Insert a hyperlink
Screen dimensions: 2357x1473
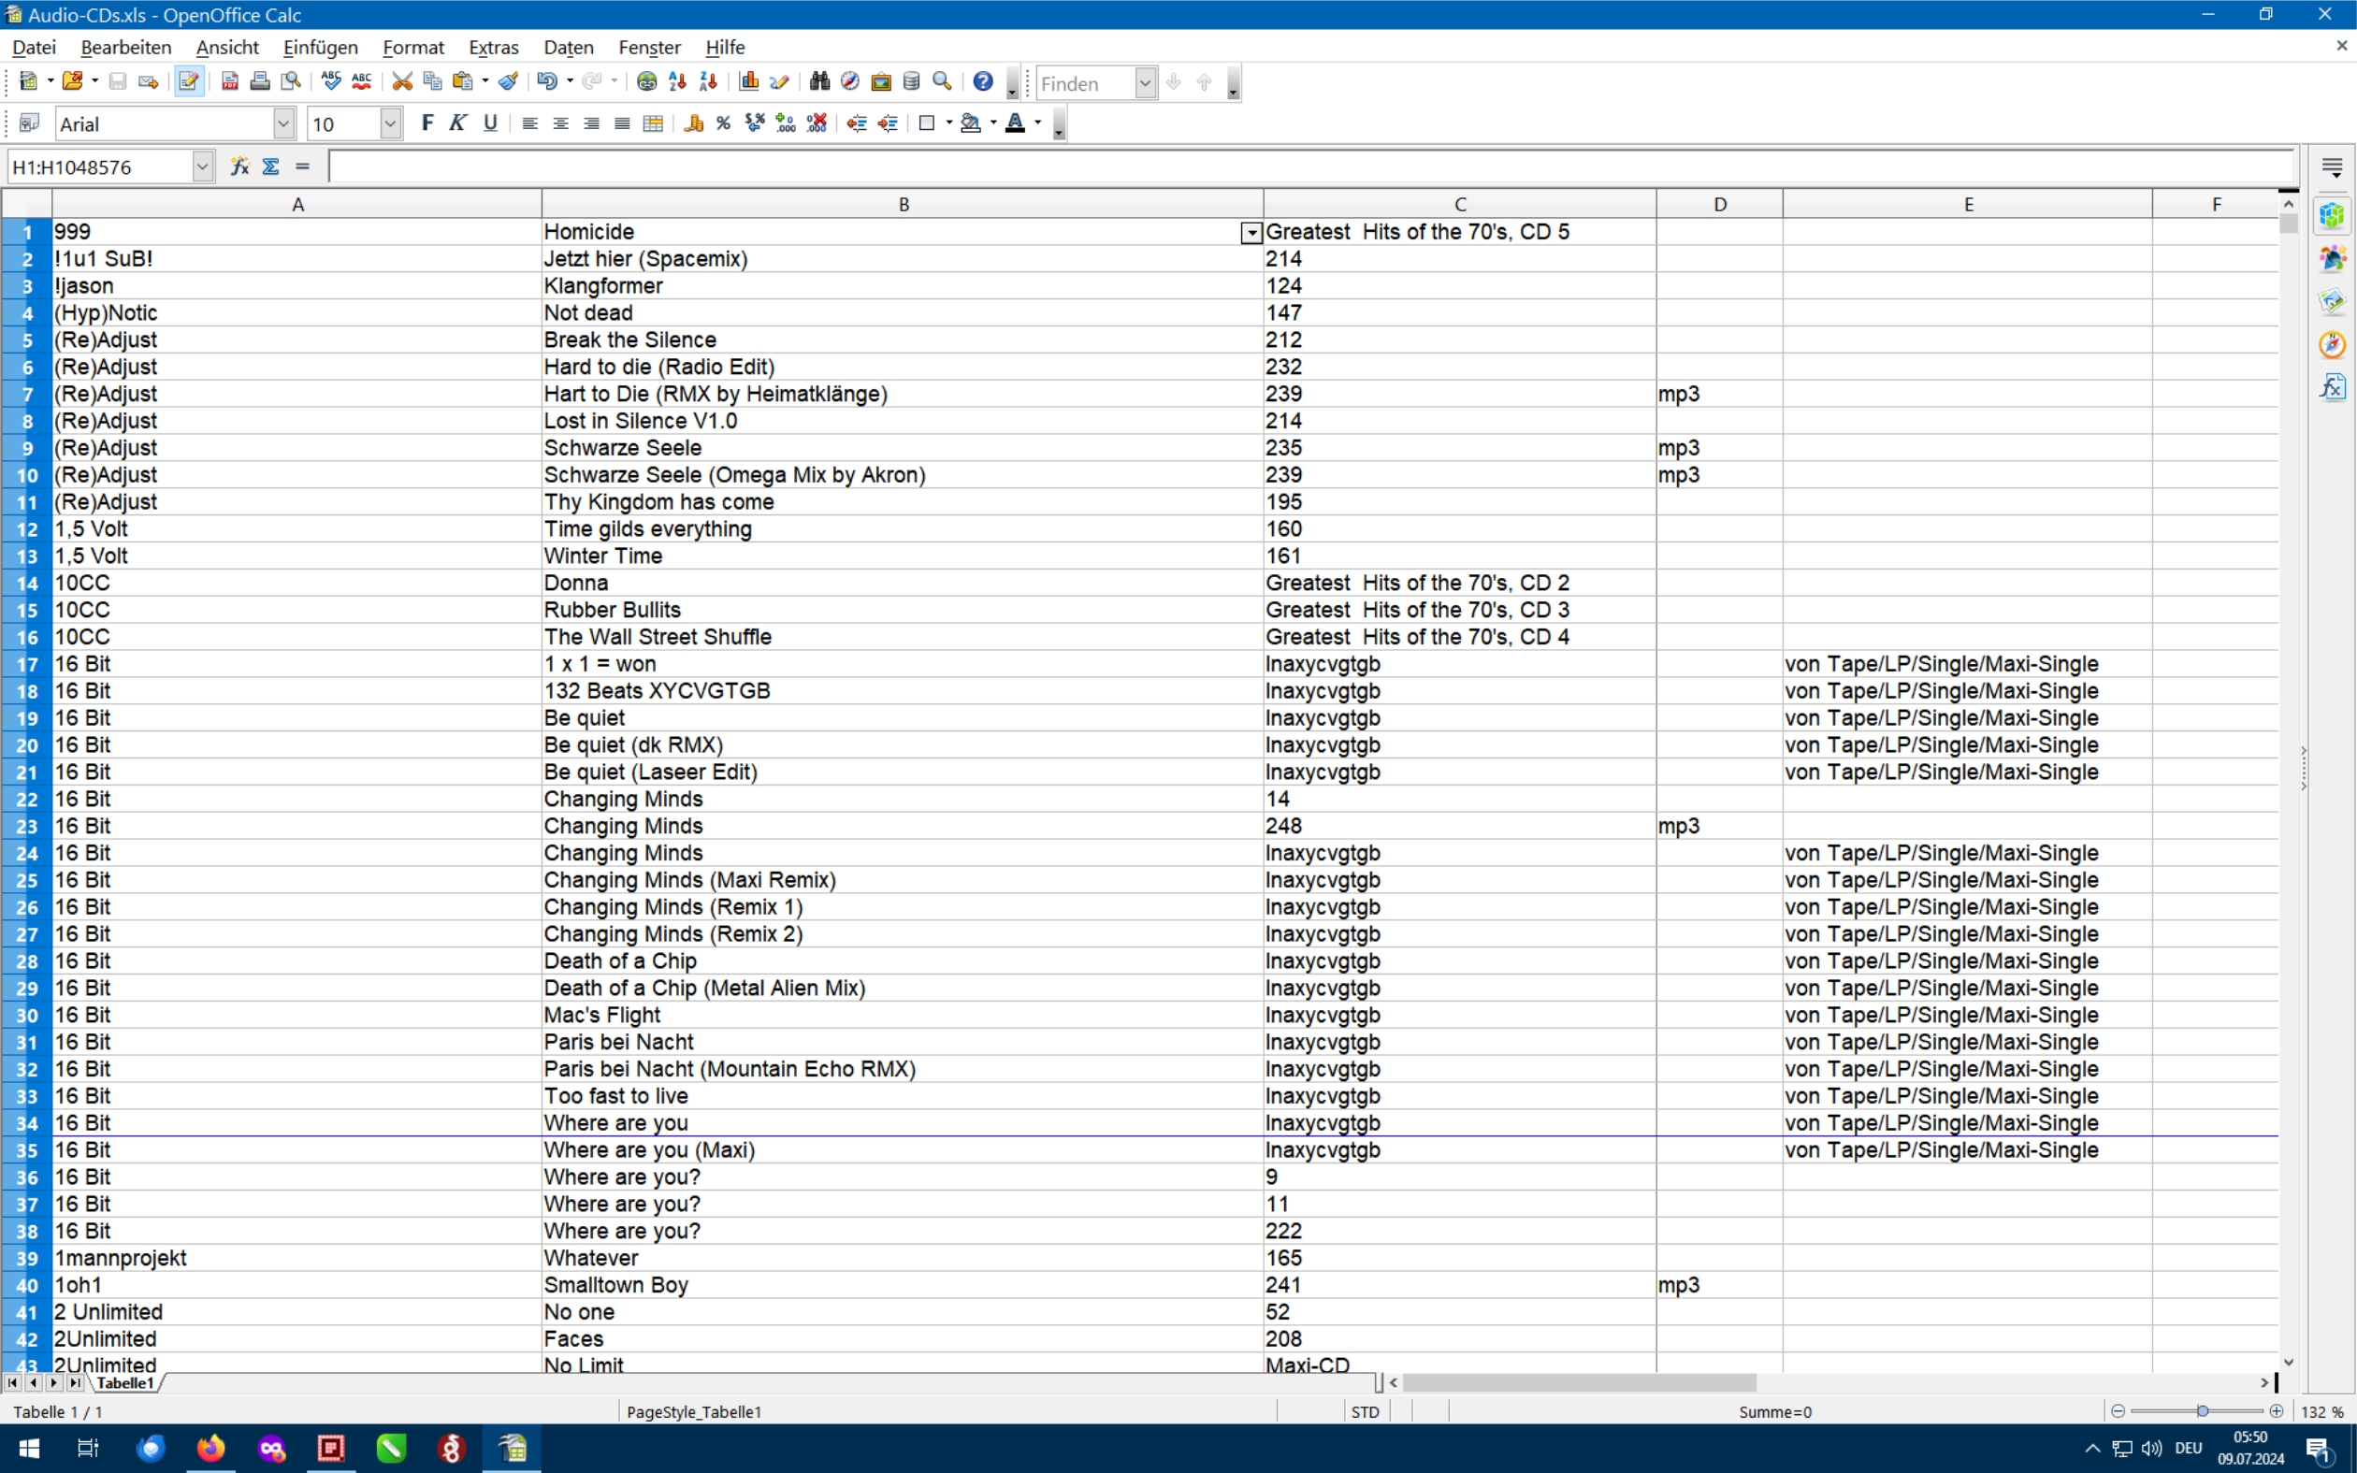click(x=646, y=82)
